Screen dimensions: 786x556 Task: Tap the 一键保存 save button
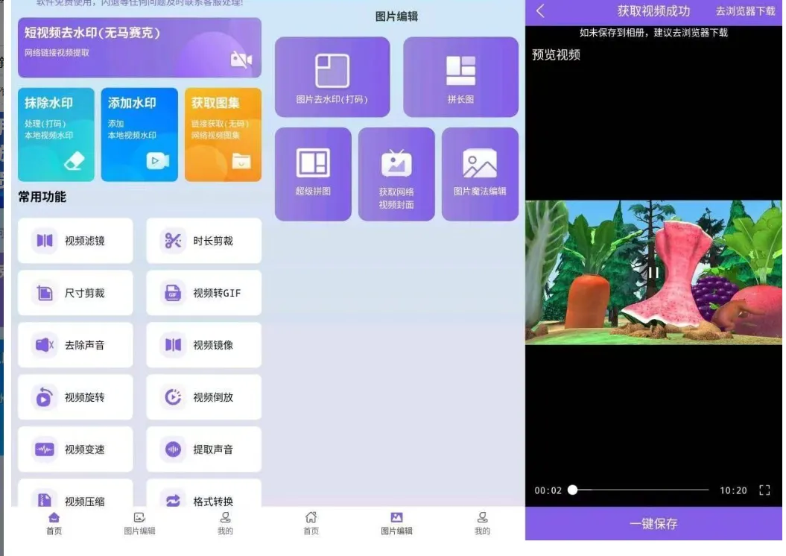653,524
